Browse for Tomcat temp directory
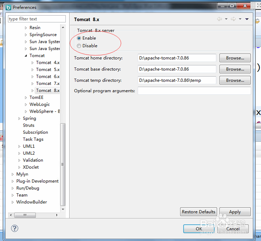Screen dimensions: 261x241 click(x=235, y=80)
